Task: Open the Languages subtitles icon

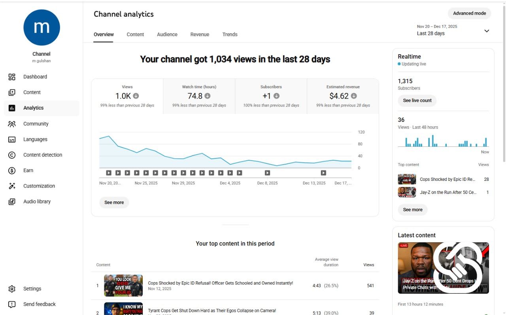Action: 12,139
